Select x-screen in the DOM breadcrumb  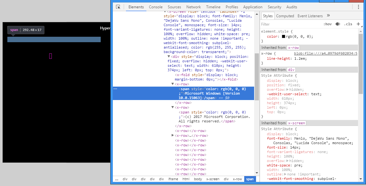213,179
